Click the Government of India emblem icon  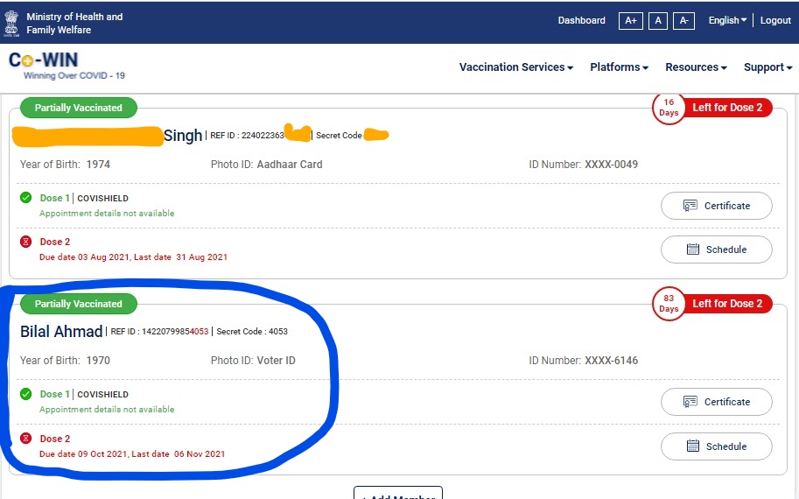[11, 23]
